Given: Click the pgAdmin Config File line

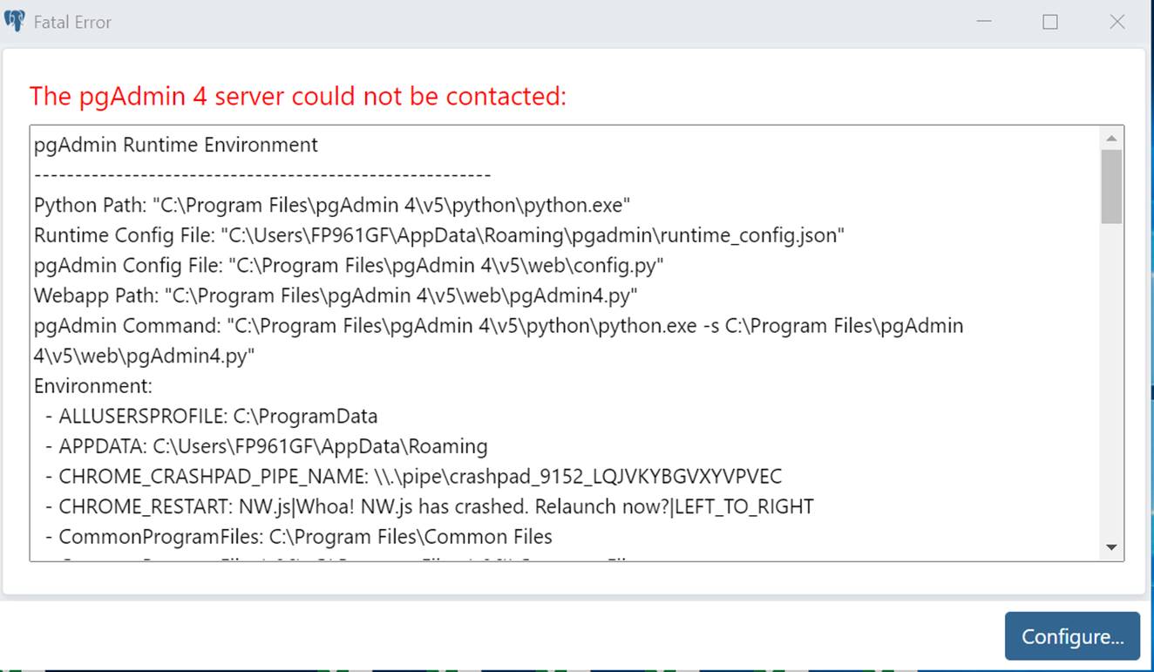Looking at the screenshot, I should click(350, 266).
